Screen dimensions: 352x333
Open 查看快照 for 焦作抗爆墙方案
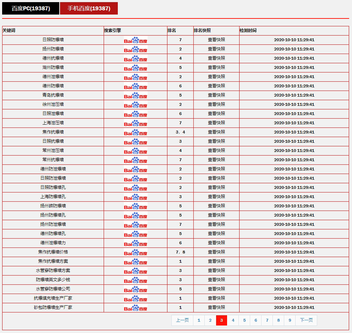[216, 261]
